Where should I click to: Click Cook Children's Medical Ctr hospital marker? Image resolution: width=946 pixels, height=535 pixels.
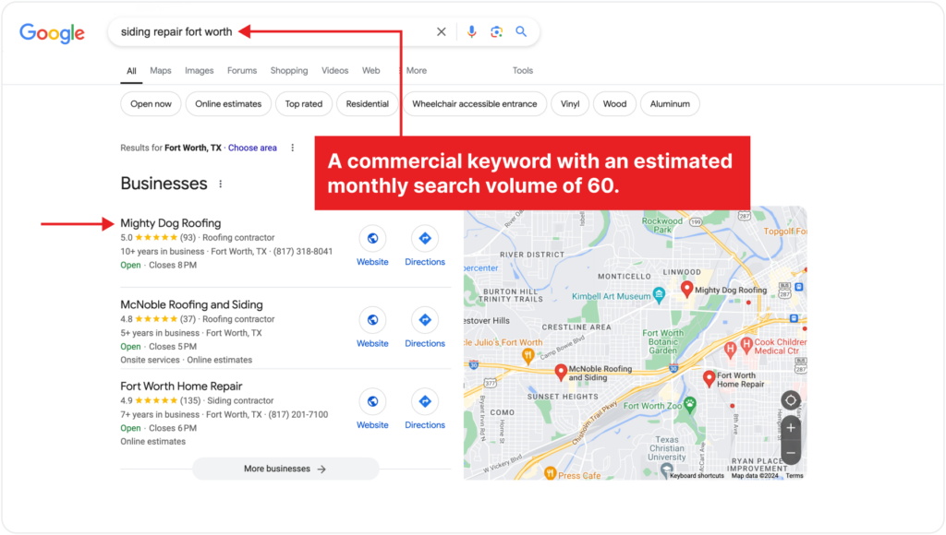pyautogui.click(x=746, y=345)
